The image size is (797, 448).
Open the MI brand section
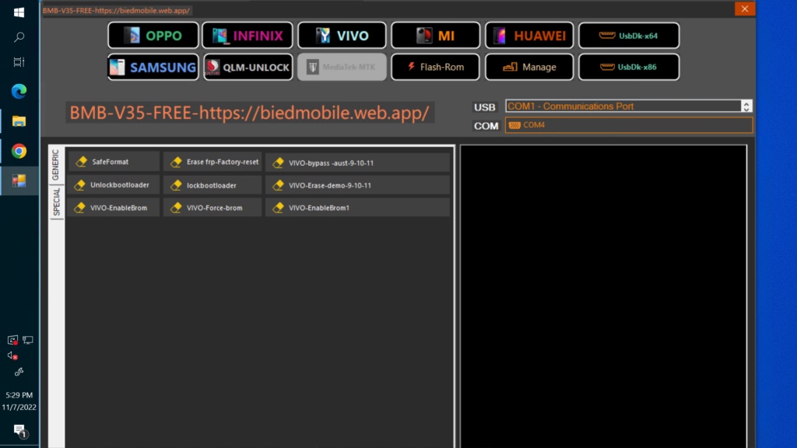click(x=435, y=36)
